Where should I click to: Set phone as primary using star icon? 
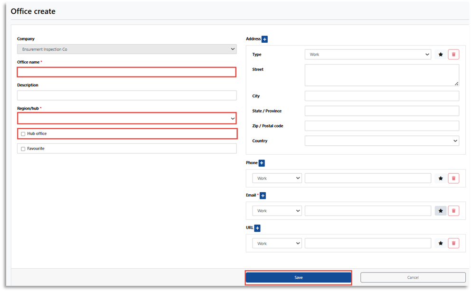(441, 179)
